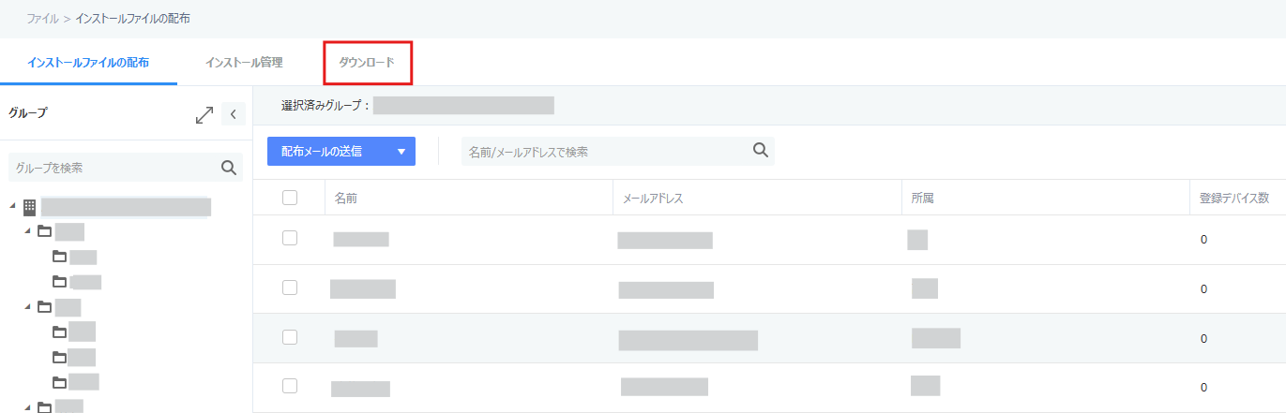Click the magnifier icon in name/email search

pos(761,150)
